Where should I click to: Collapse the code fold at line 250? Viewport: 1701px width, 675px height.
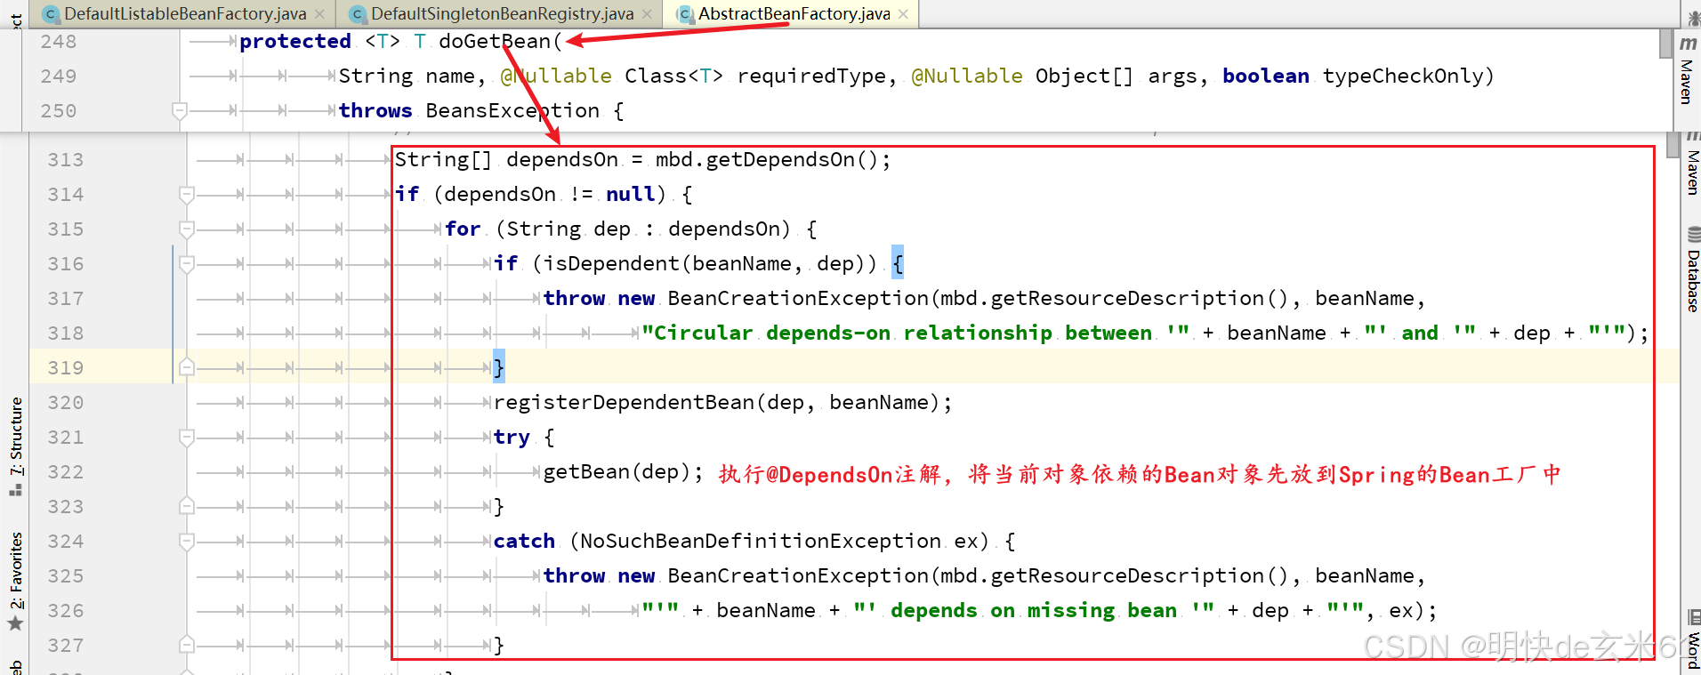point(180,111)
